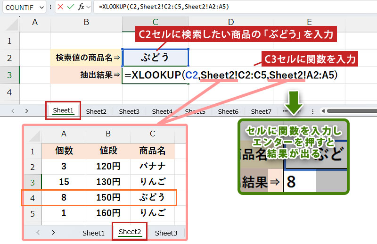Open the name box options dots
The image size is (377, 244).
click(50, 7)
